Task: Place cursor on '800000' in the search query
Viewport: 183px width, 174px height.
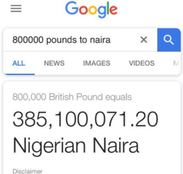Action: pos(28,40)
